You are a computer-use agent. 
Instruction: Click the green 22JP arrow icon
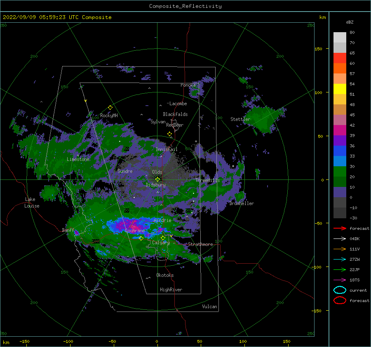click(x=340, y=269)
